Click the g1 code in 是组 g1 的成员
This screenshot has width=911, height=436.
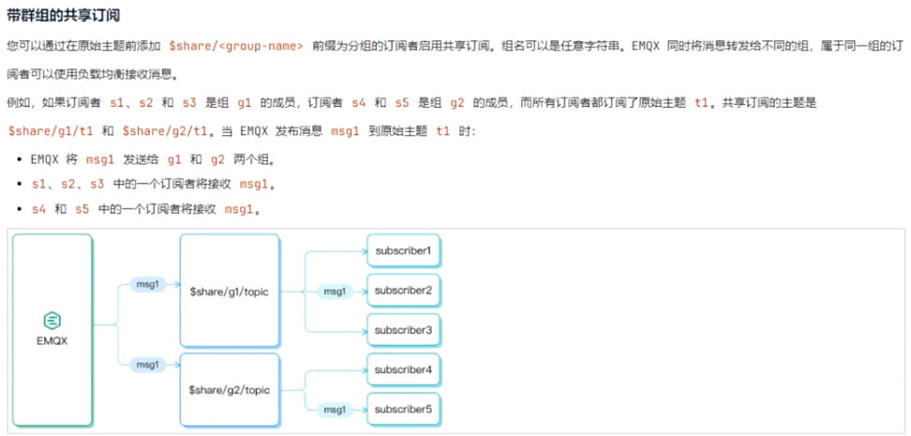tap(245, 103)
